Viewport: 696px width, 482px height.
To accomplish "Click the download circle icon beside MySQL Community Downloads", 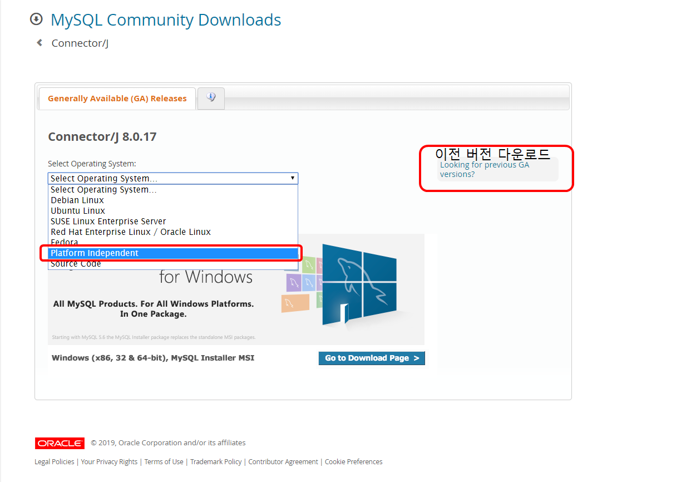I will (36, 19).
